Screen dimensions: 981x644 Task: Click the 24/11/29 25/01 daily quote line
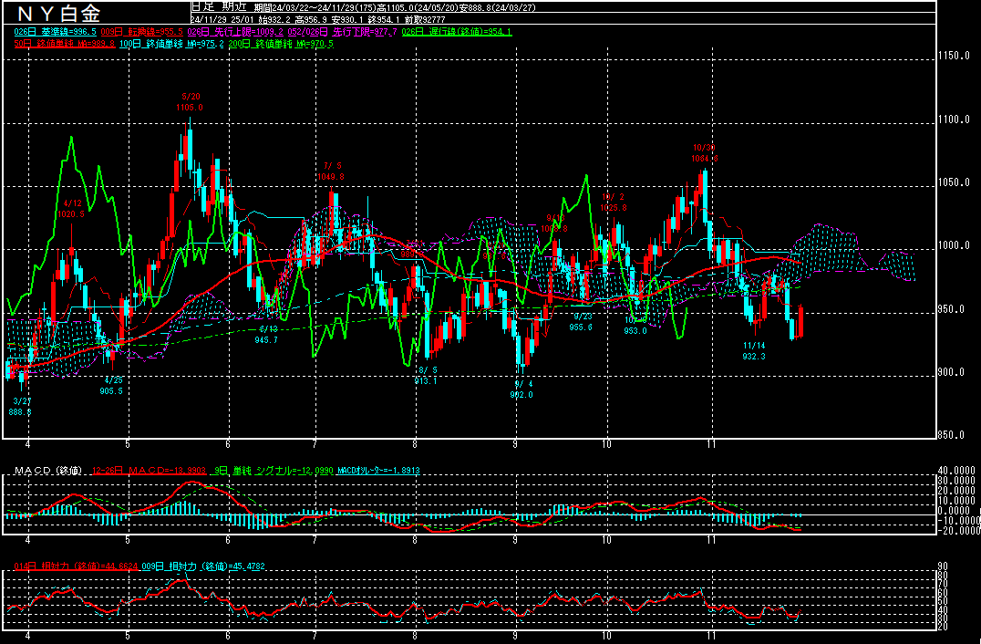[317, 19]
